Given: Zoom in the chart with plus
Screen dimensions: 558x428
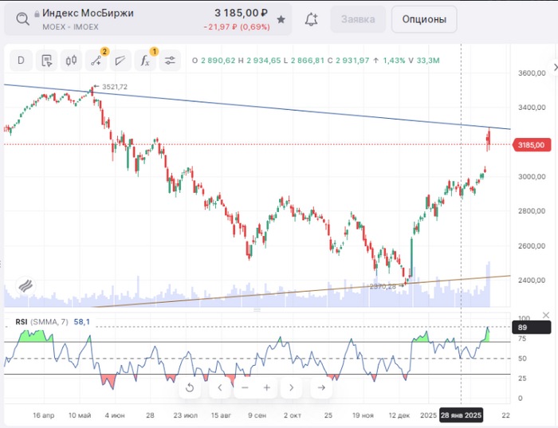Looking at the screenshot, I should tap(266, 388).
